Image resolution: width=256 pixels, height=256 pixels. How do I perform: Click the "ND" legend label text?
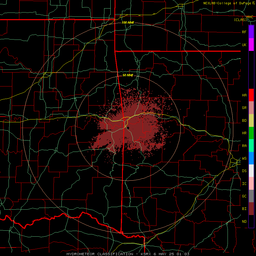(x=244, y=222)
